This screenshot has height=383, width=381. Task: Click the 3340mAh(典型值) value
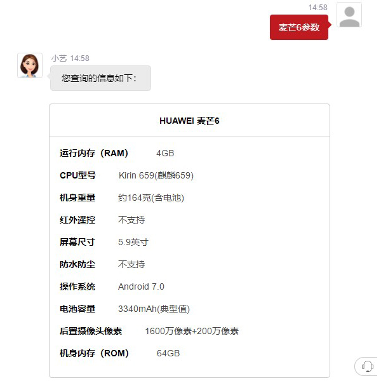pos(154,309)
